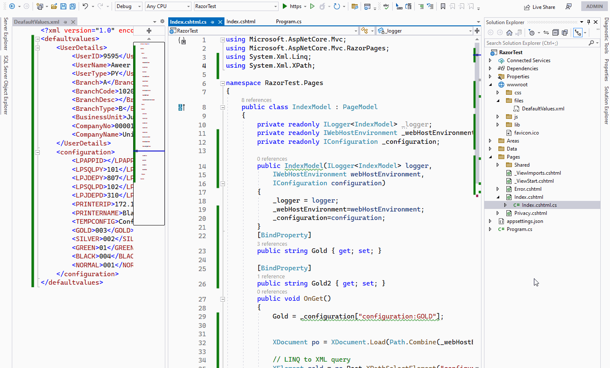Image resolution: width=610 pixels, height=368 pixels.
Task: Switch to the Index.cshtml editor tab
Action: [241, 22]
